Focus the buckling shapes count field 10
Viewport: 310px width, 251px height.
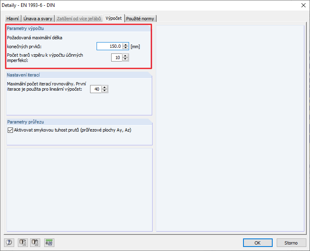pos(116,57)
